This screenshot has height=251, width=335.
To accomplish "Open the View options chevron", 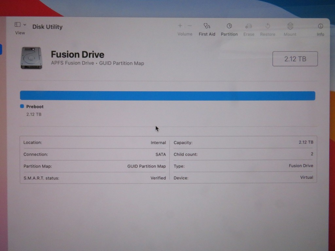I will 25,25.
